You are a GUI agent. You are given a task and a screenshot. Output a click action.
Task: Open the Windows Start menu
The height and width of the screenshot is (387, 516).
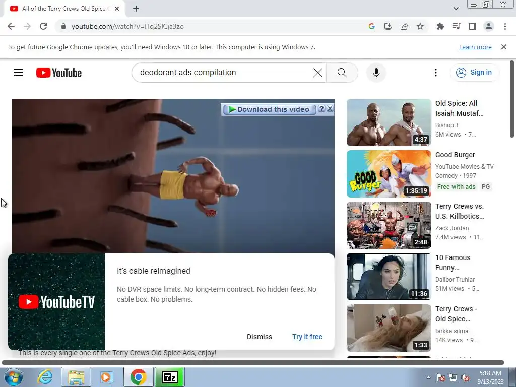(x=14, y=377)
